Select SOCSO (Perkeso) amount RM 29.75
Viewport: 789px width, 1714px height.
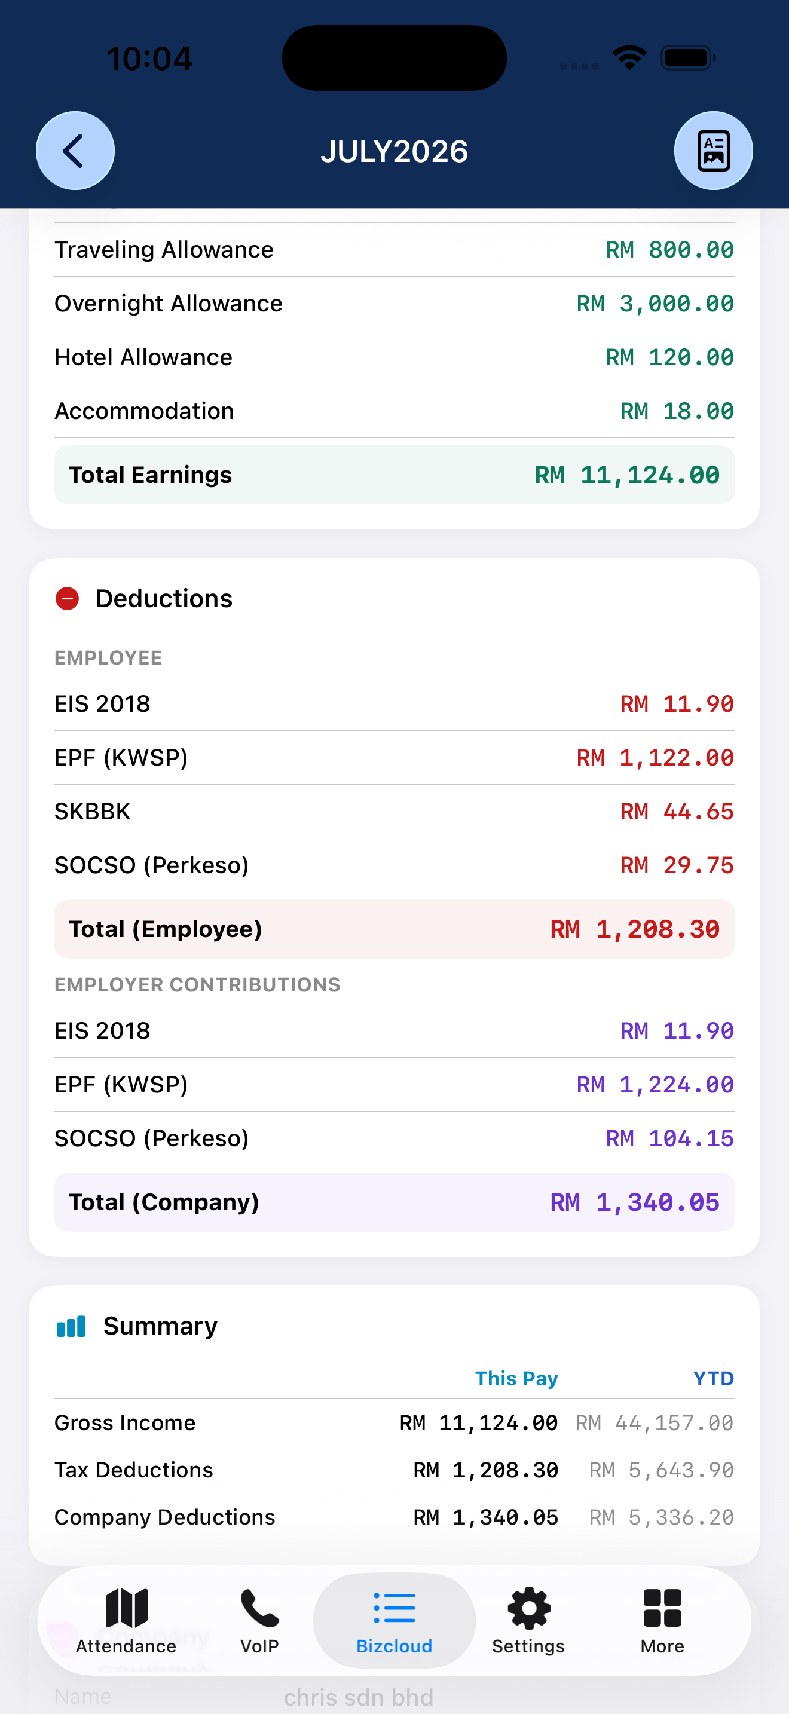677,865
